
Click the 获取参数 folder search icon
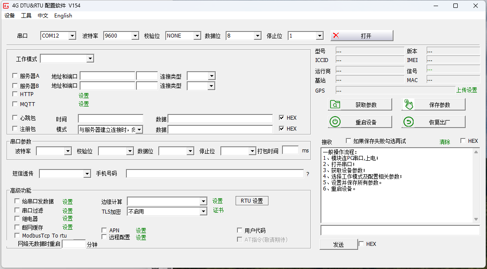pyautogui.click(x=335, y=104)
